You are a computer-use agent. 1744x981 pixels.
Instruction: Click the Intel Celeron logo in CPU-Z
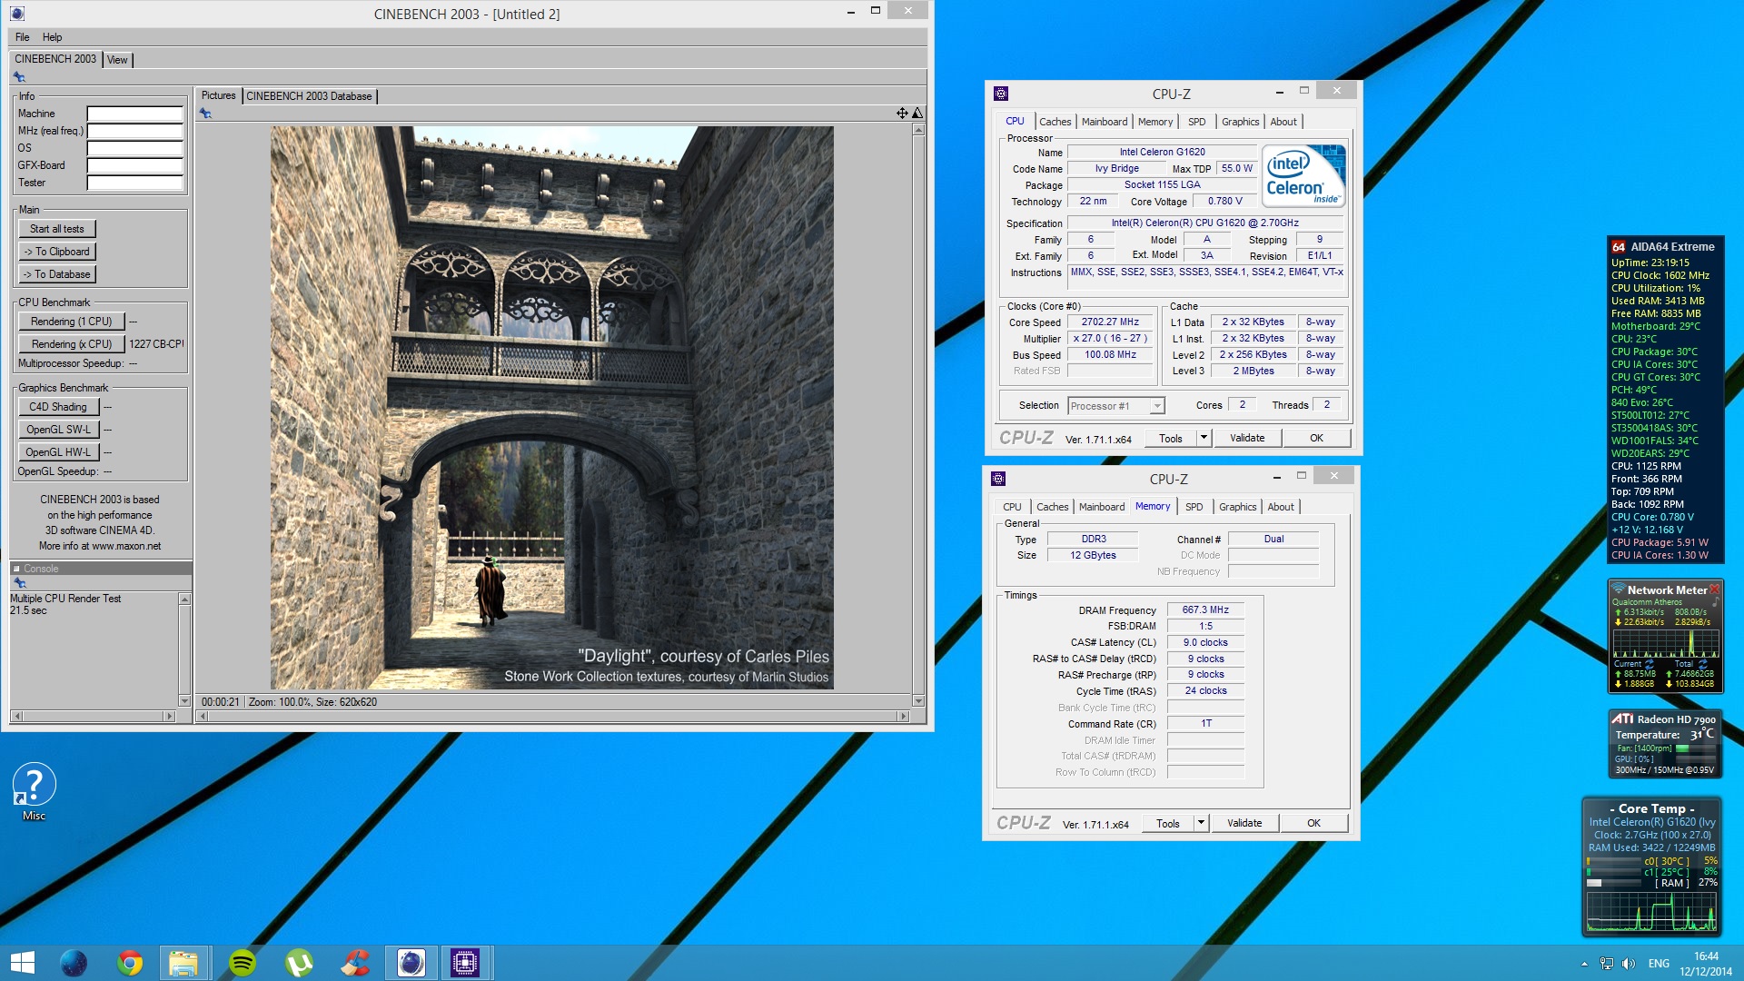1303,175
